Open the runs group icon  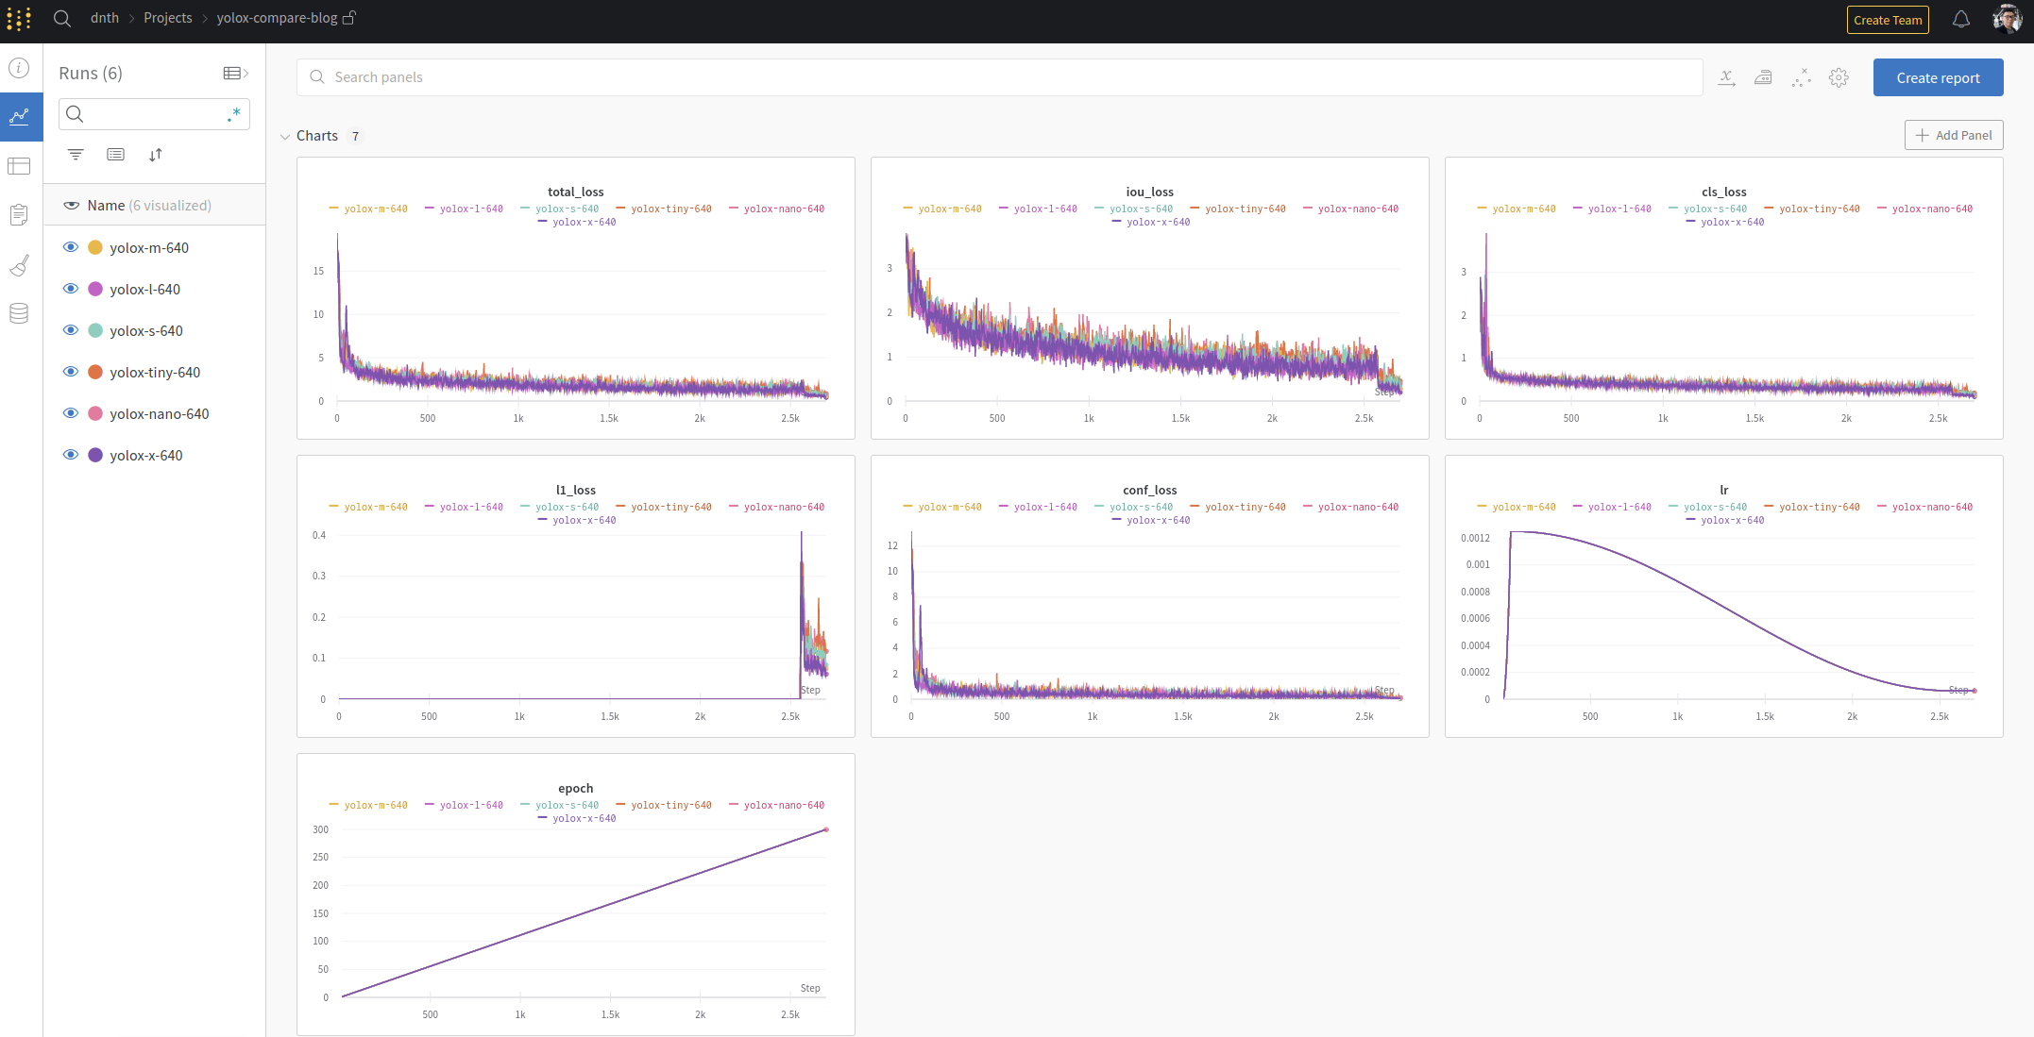[x=115, y=155]
